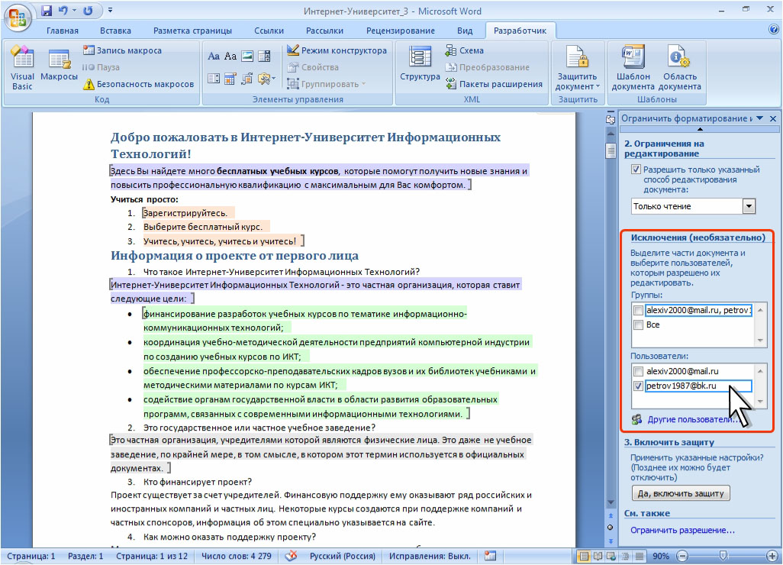
Task: Switch to the Вид tab
Action: click(465, 31)
